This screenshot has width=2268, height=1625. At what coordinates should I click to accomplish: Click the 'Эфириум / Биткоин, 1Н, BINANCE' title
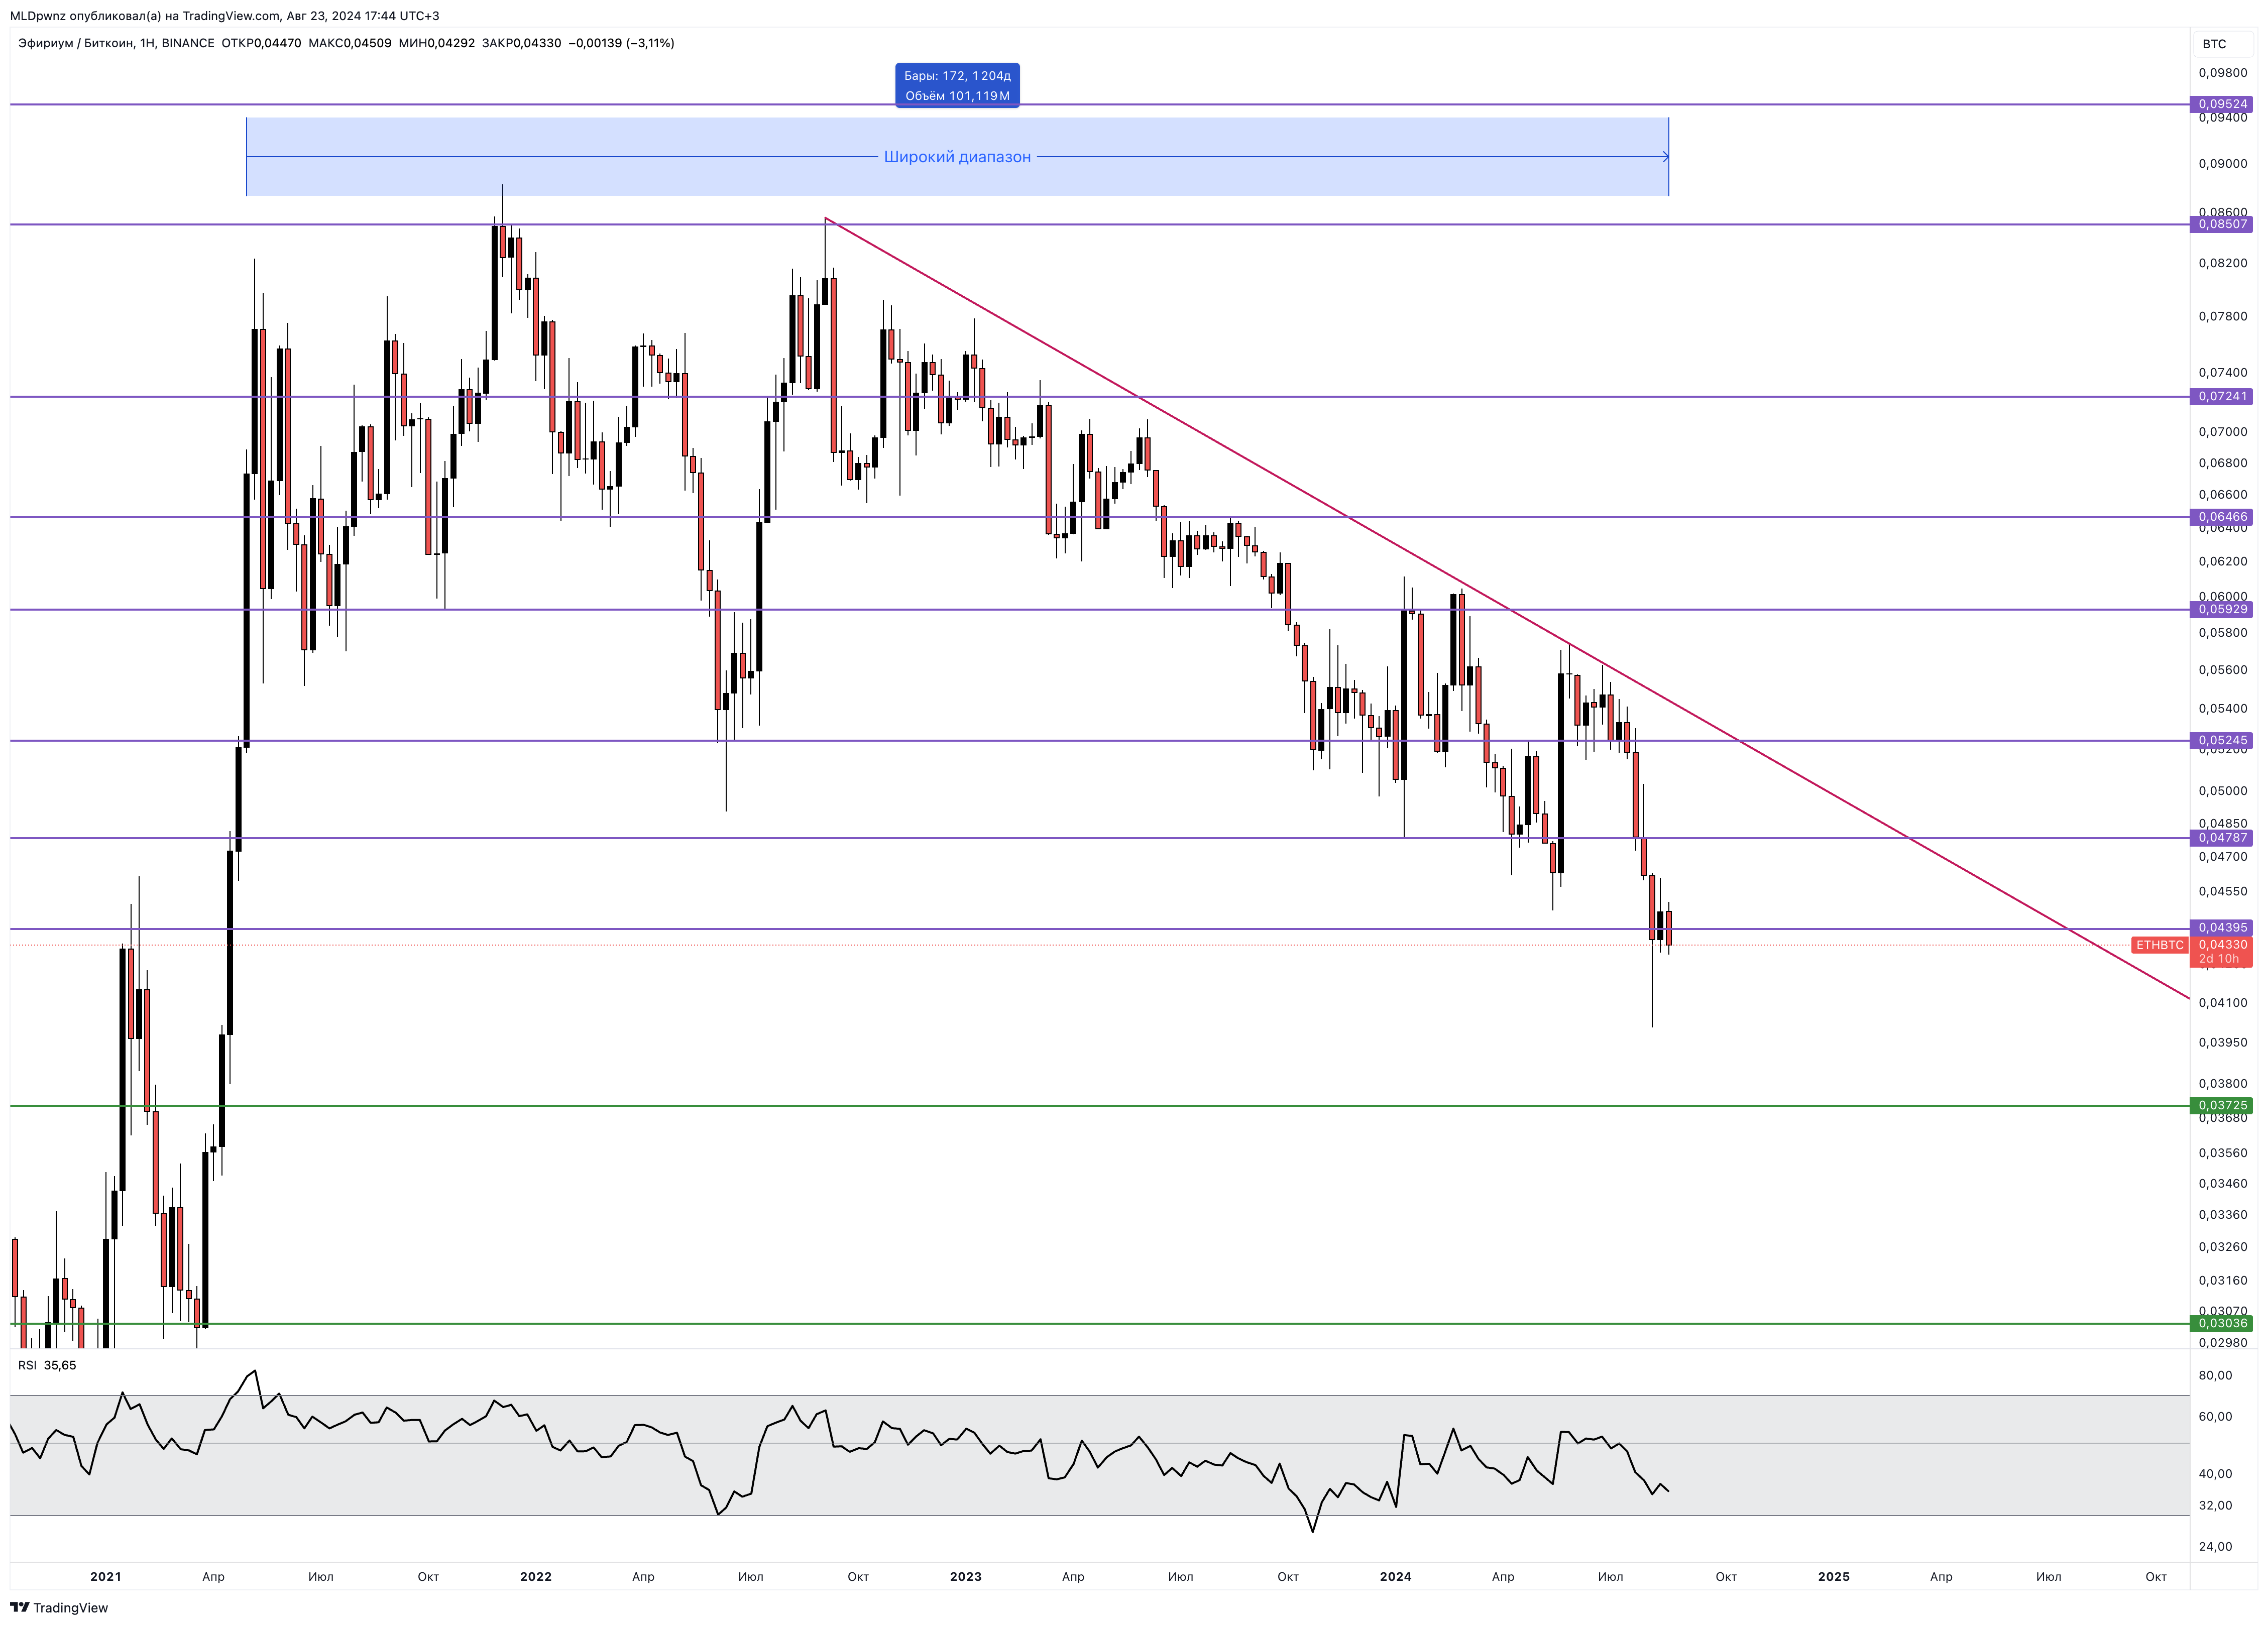[116, 43]
